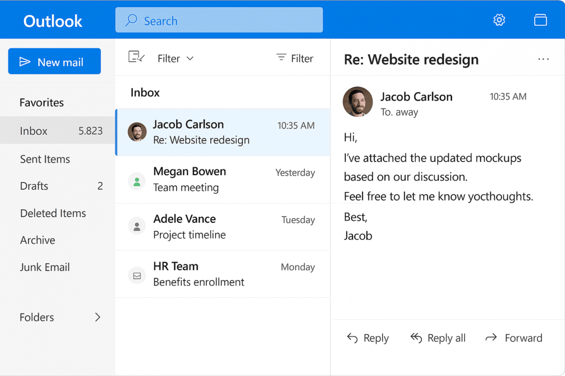The height and width of the screenshot is (376, 565).
Task: Click the Filter lines icon on right
Action: tap(281, 57)
